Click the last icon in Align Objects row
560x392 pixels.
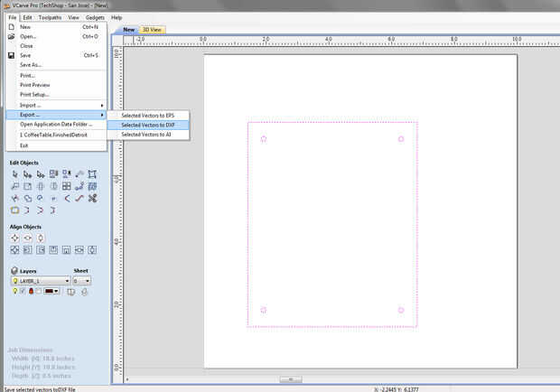[x=92, y=250]
